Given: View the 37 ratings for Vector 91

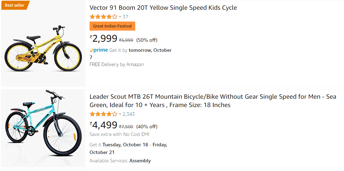Looking at the screenshot, I should pos(125,17).
